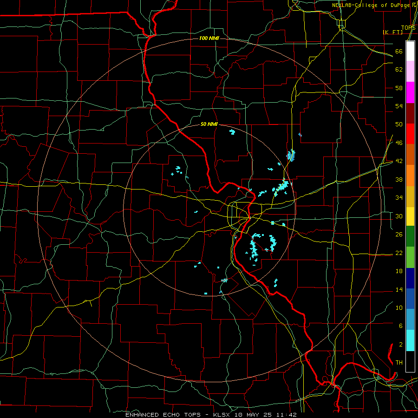
Task: Click the '66' legend value
Action: click(399, 51)
